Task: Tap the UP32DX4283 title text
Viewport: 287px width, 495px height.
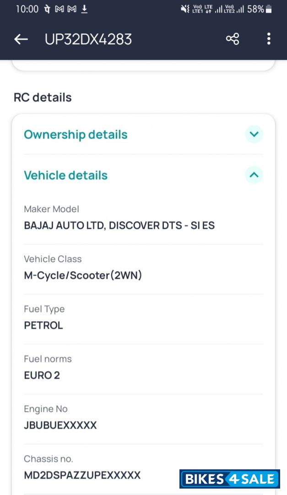Action: [88, 39]
